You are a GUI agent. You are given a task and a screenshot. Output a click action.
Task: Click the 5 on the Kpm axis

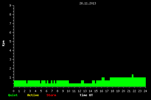[10, 41]
